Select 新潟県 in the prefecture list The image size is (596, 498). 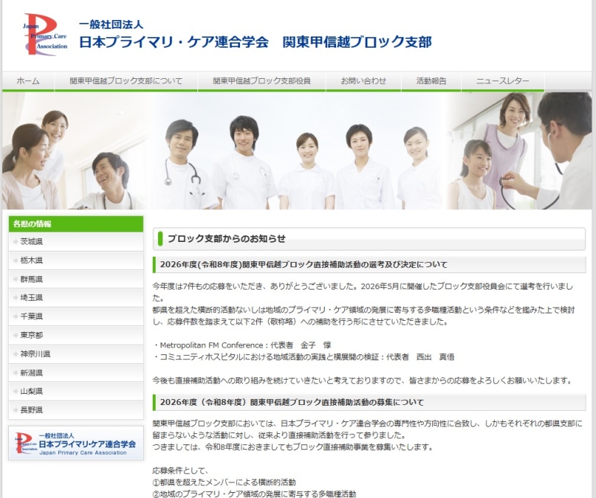tap(76, 373)
